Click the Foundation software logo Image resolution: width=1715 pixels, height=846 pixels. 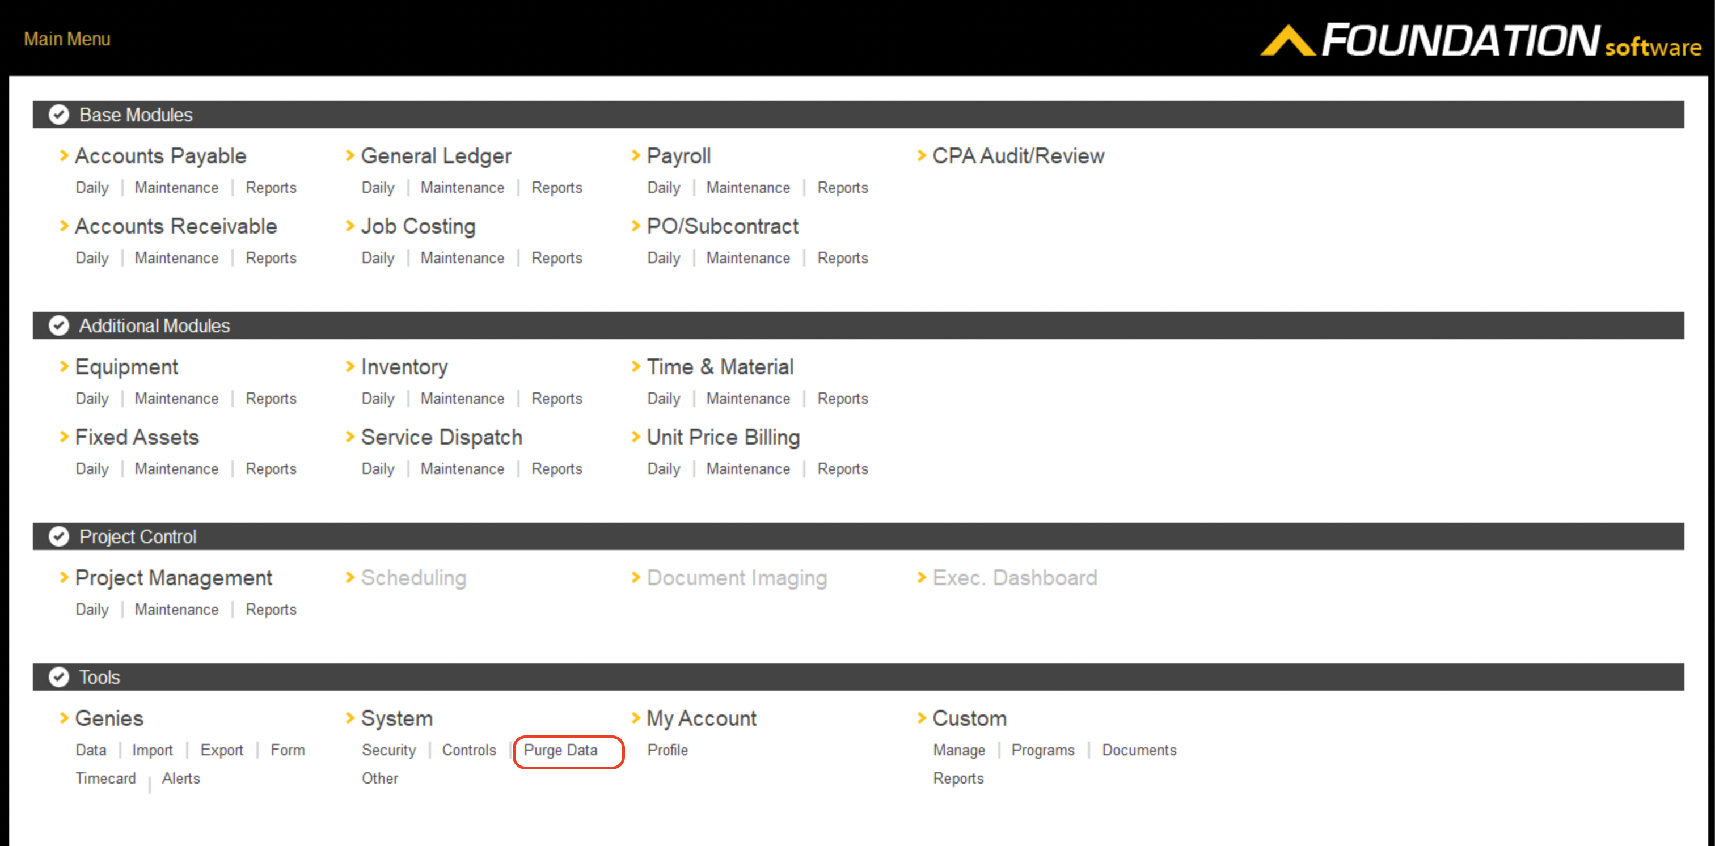pyautogui.click(x=1481, y=41)
